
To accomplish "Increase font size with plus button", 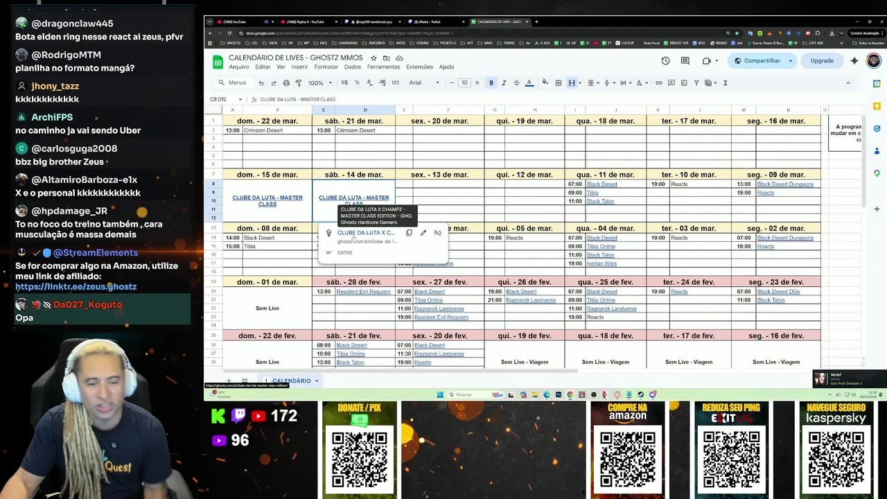I will coord(477,82).
